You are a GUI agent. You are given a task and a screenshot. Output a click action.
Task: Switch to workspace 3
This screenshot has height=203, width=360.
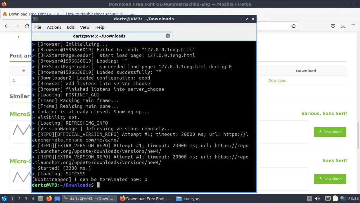click(x=26, y=199)
